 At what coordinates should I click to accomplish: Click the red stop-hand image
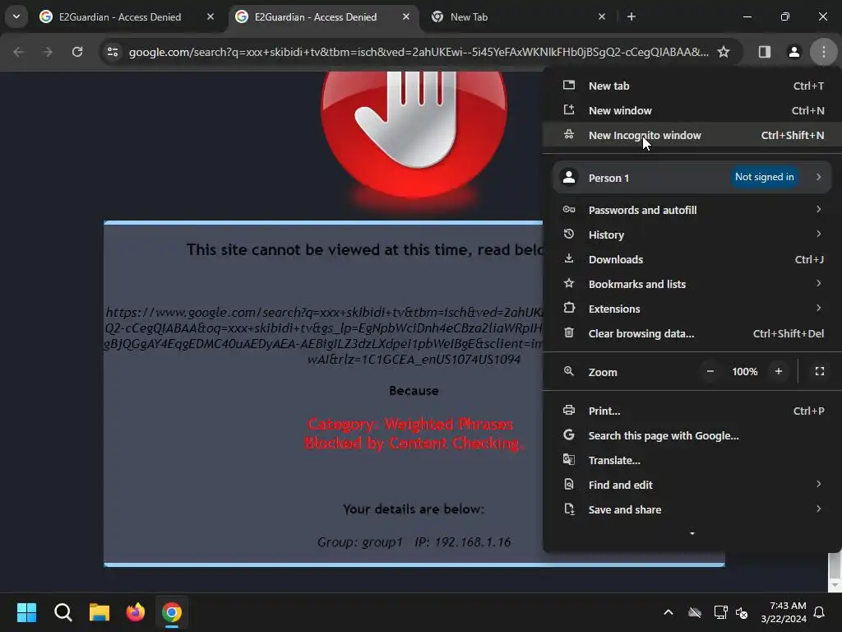[x=414, y=134]
